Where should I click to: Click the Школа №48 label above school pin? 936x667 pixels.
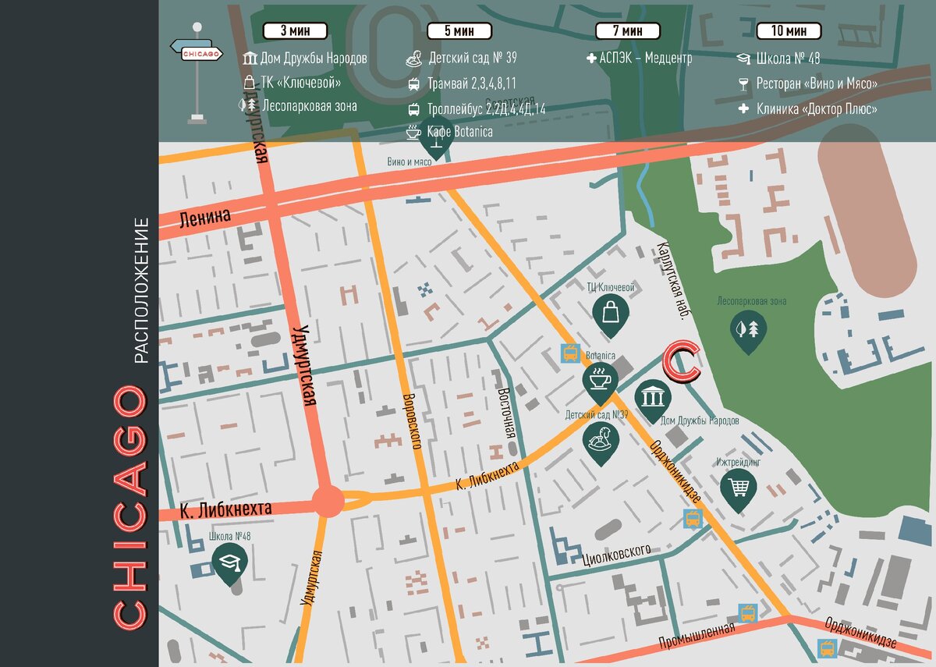click(x=230, y=537)
